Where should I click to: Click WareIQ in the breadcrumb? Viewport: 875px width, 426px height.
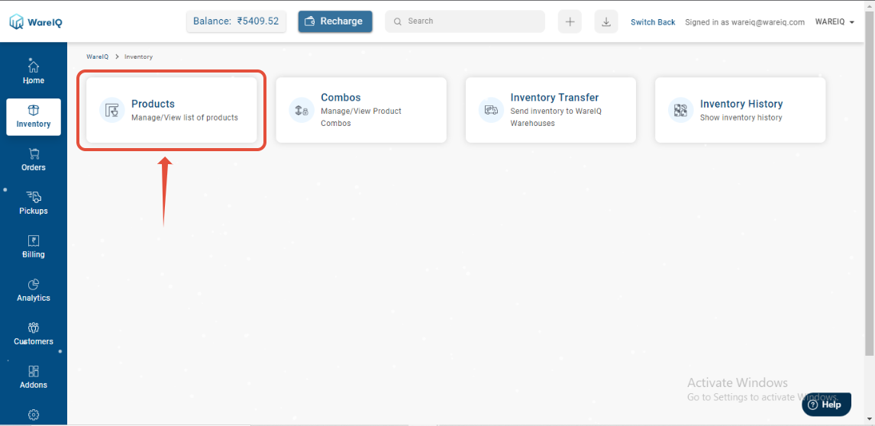pyautogui.click(x=98, y=57)
